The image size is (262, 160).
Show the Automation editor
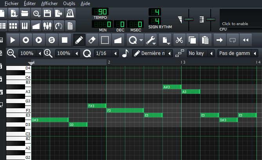[x=36, y=26]
